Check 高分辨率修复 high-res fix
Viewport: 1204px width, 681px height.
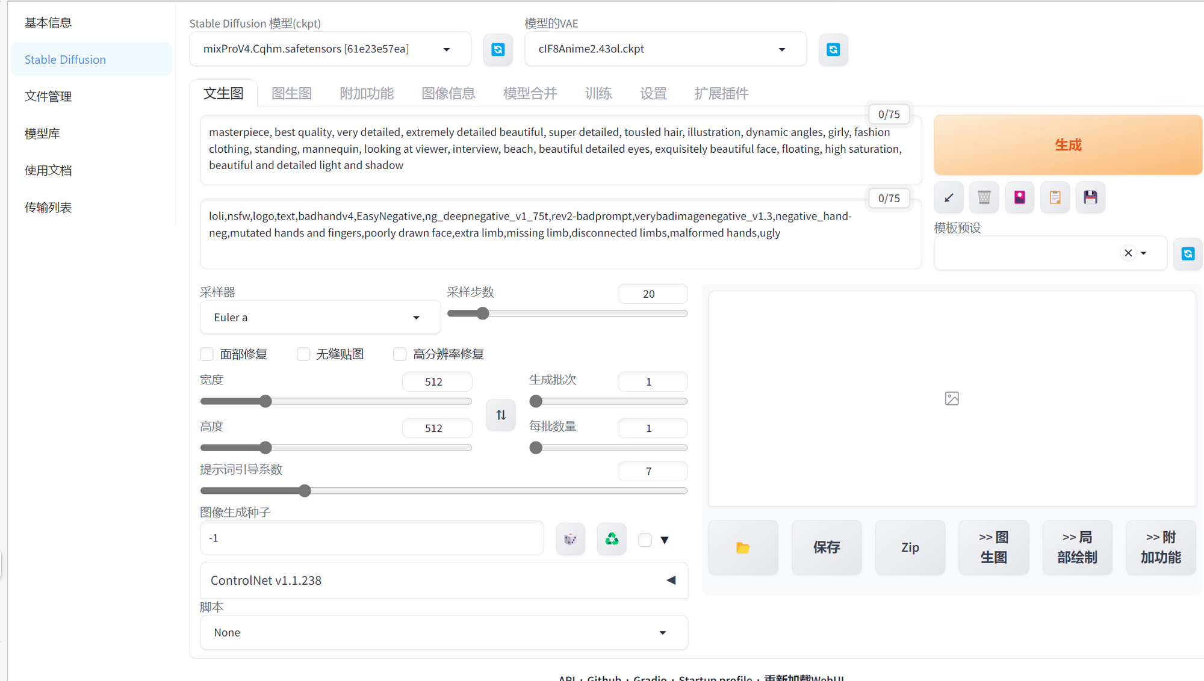point(400,354)
